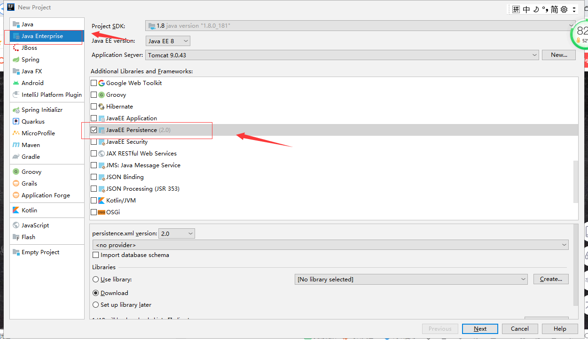Click the Flash folder icon
This screenshot has width=588, height=342.
[x=16, y=237]
